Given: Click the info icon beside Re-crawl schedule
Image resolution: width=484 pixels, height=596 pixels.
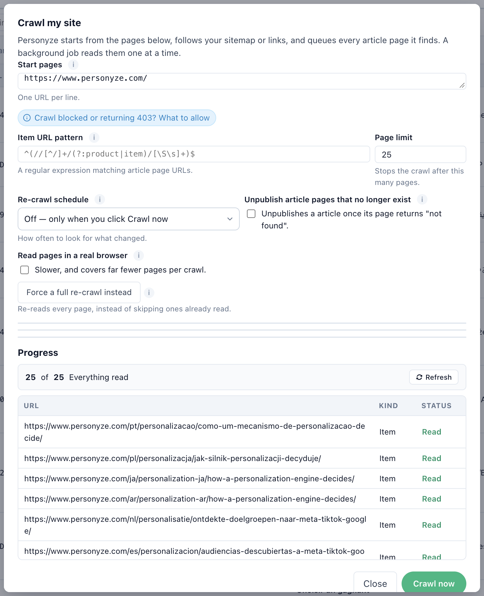Looking at the screenshot, I should 100,199.
